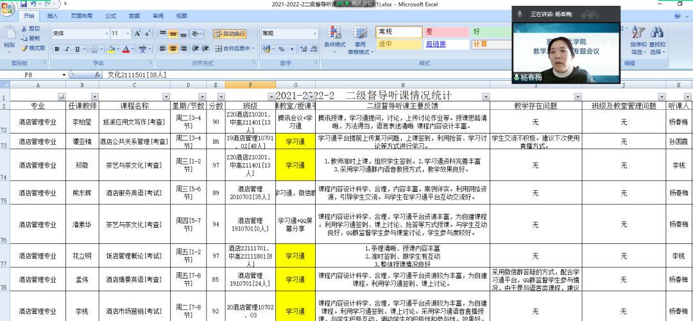Switch to the 数据 ribbon tab
Image resolution: width=693 pixels, height=321 pixels.
pos(135,15)
